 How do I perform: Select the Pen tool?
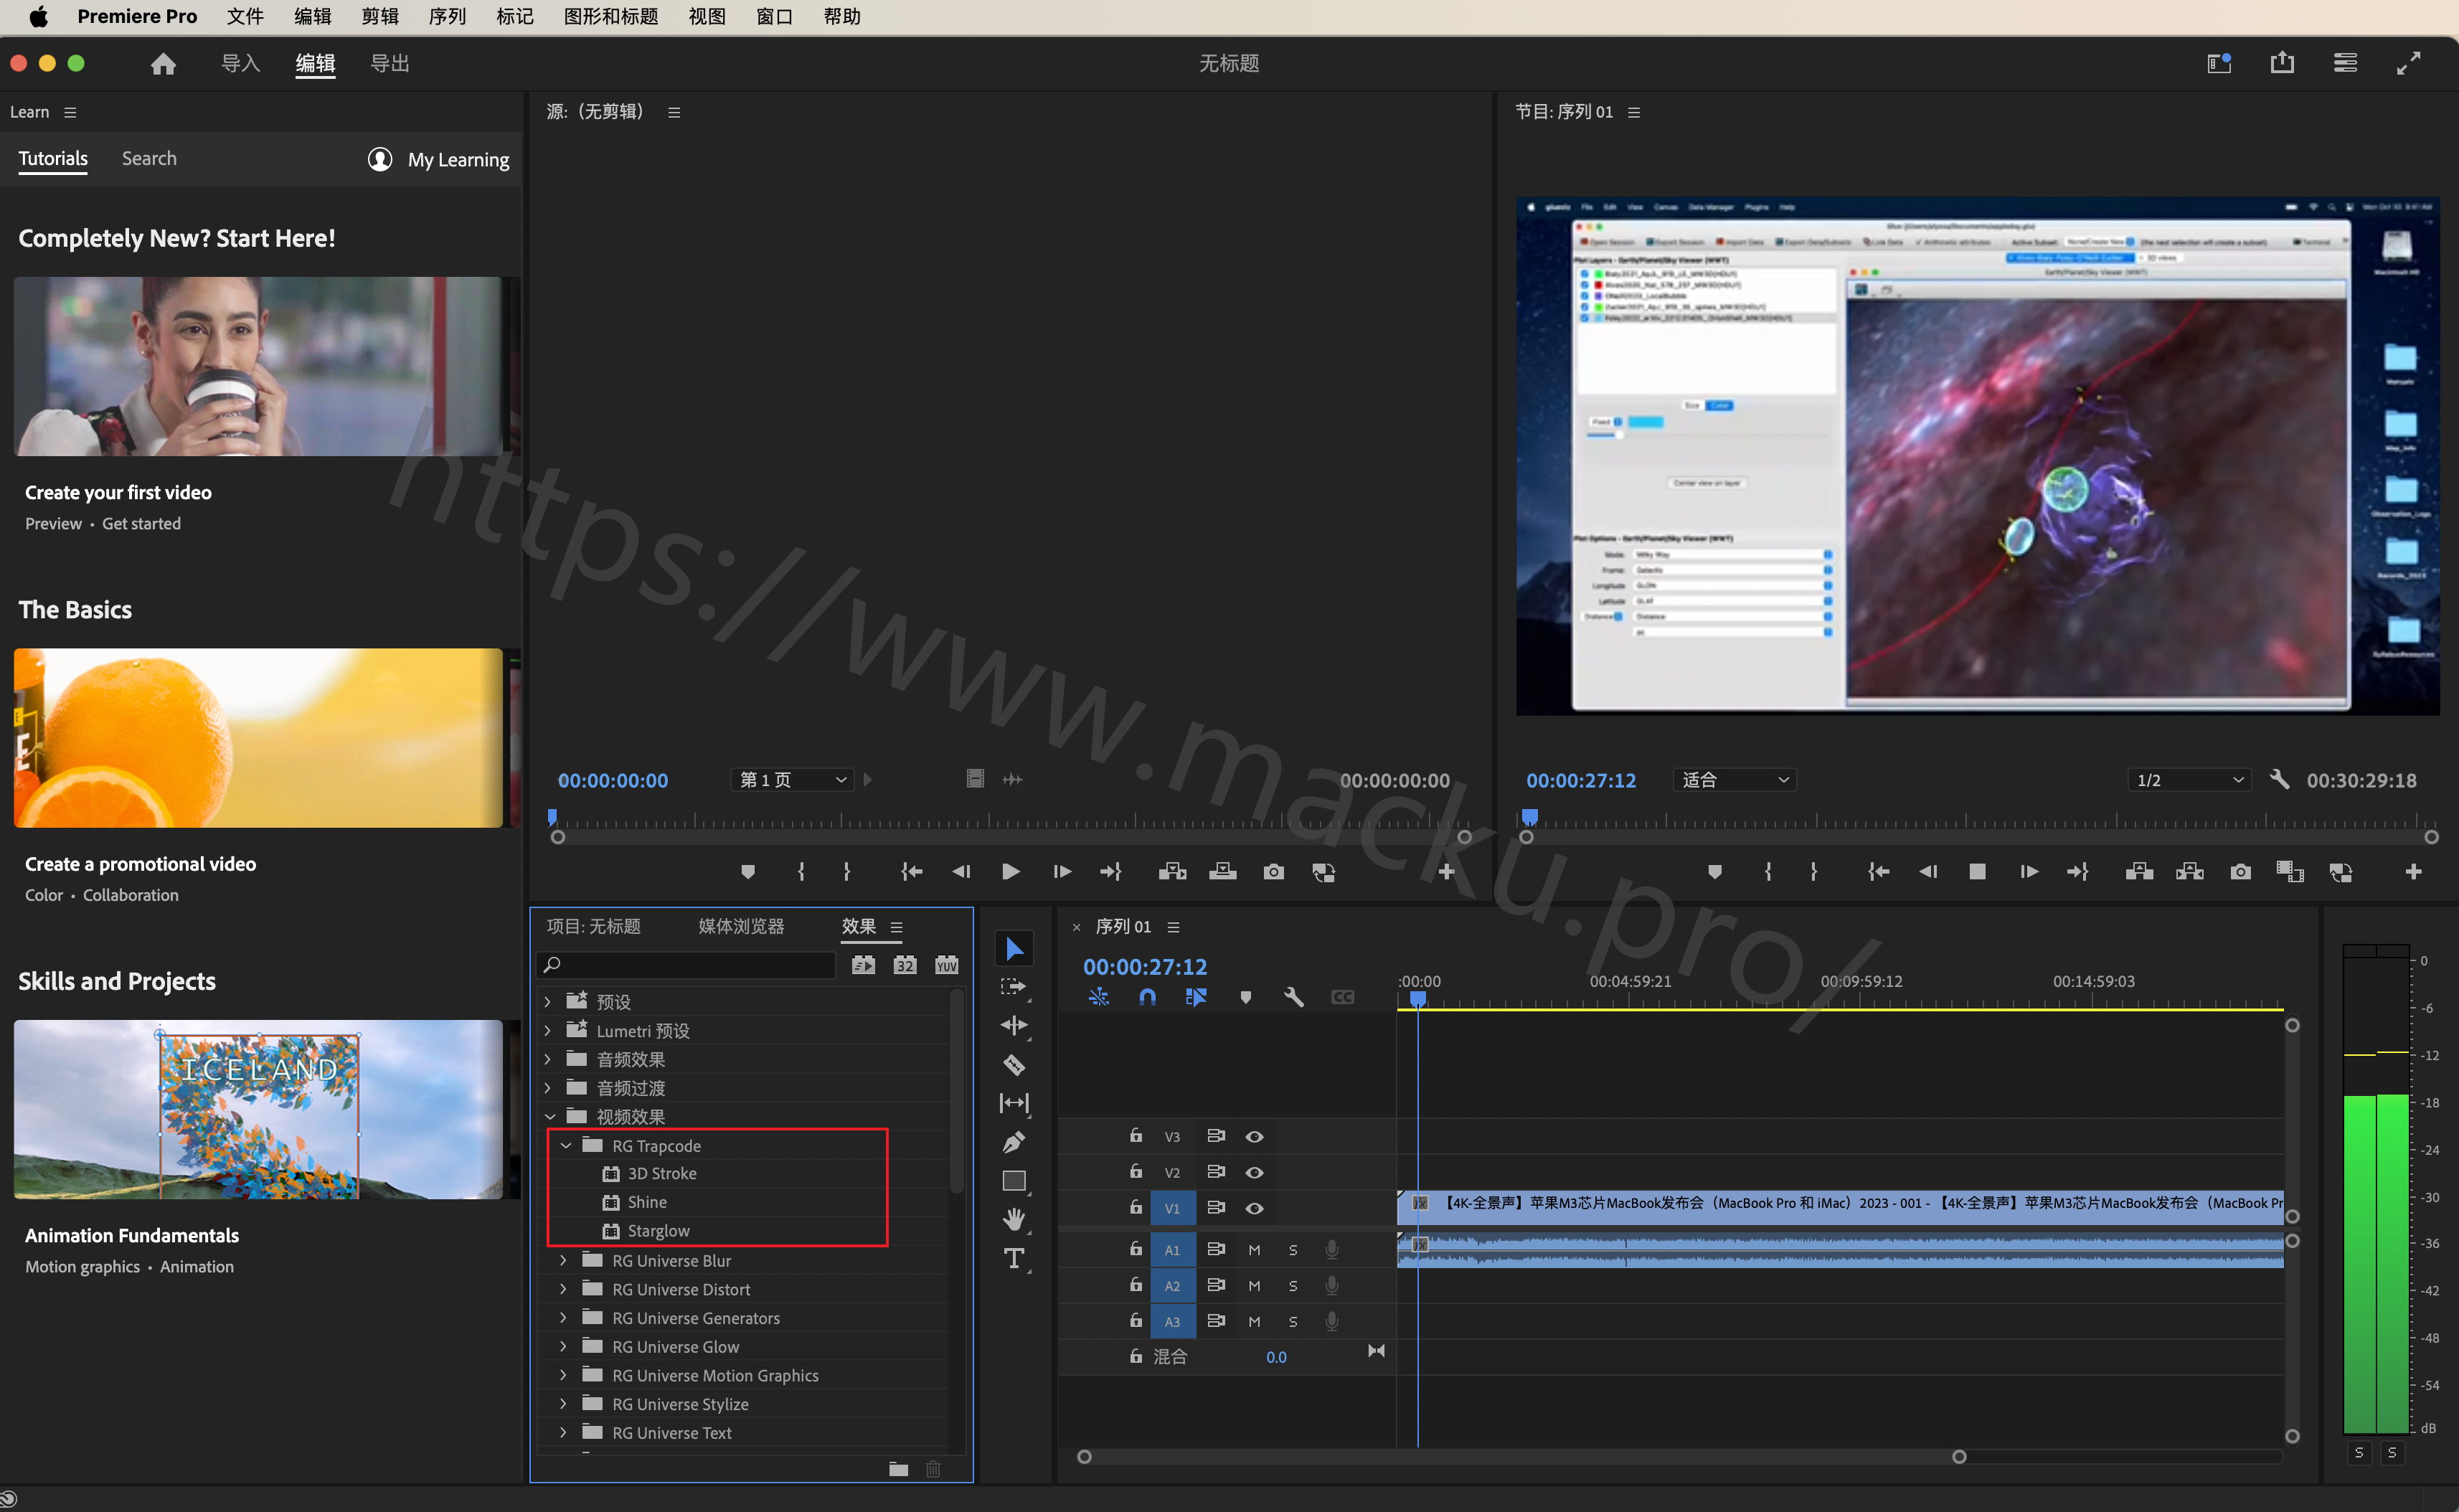[1014, 1142]
